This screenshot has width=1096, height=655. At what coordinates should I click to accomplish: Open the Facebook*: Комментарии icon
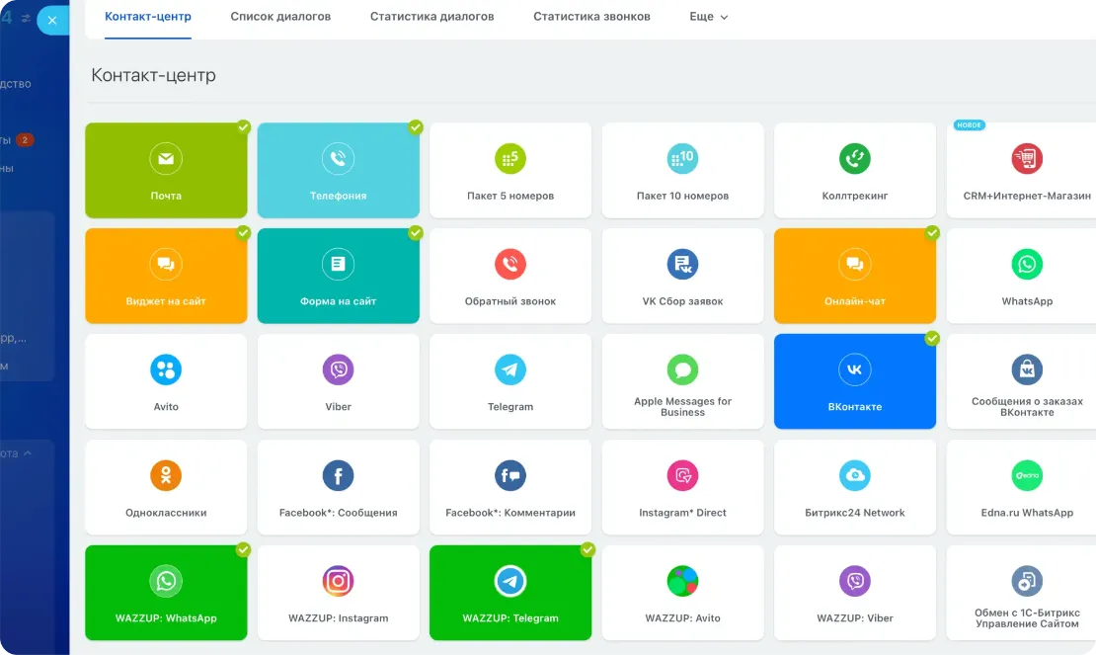click(510, 475)
